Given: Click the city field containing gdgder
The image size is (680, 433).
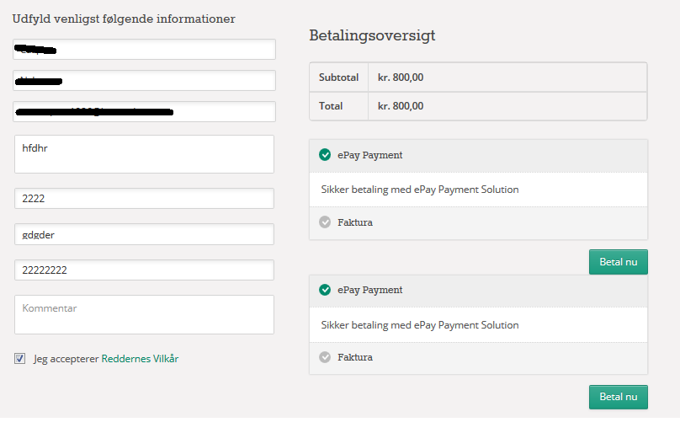Looking at the screenshot, I should (x=144, y=234).
